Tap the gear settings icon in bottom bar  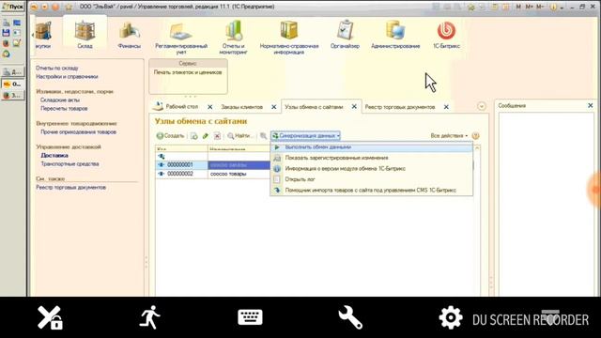[x=451, y=317]
